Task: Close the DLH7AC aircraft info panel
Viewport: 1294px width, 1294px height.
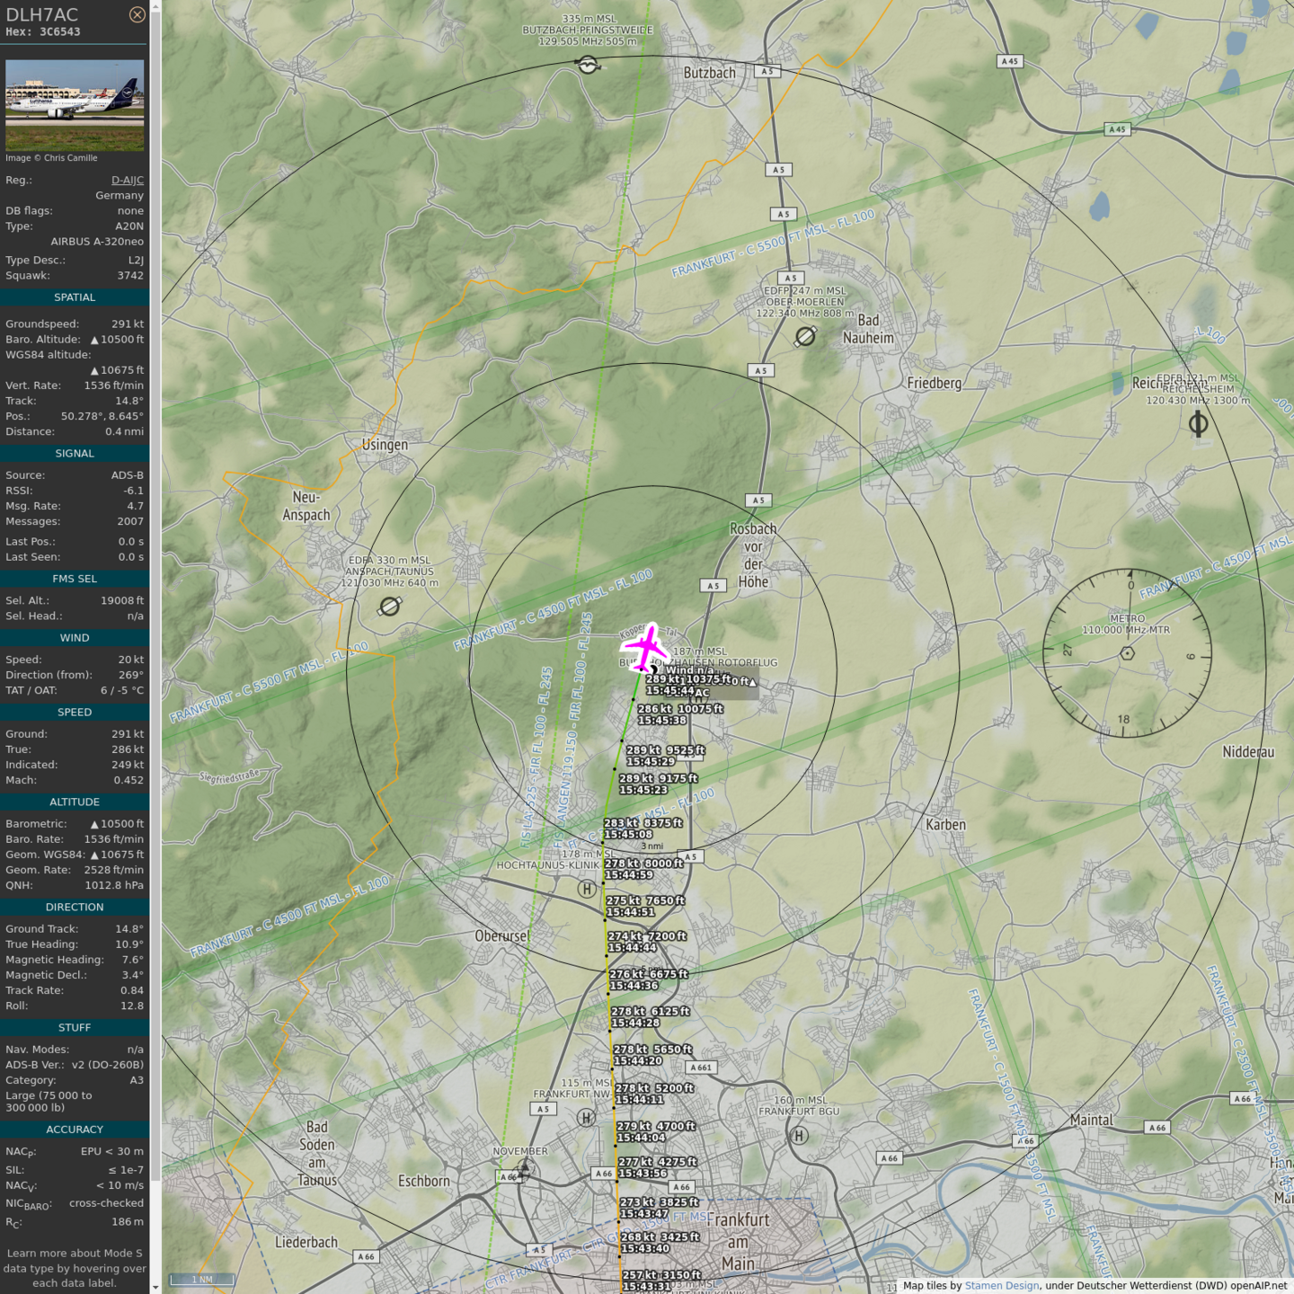Action: [137, 14]
